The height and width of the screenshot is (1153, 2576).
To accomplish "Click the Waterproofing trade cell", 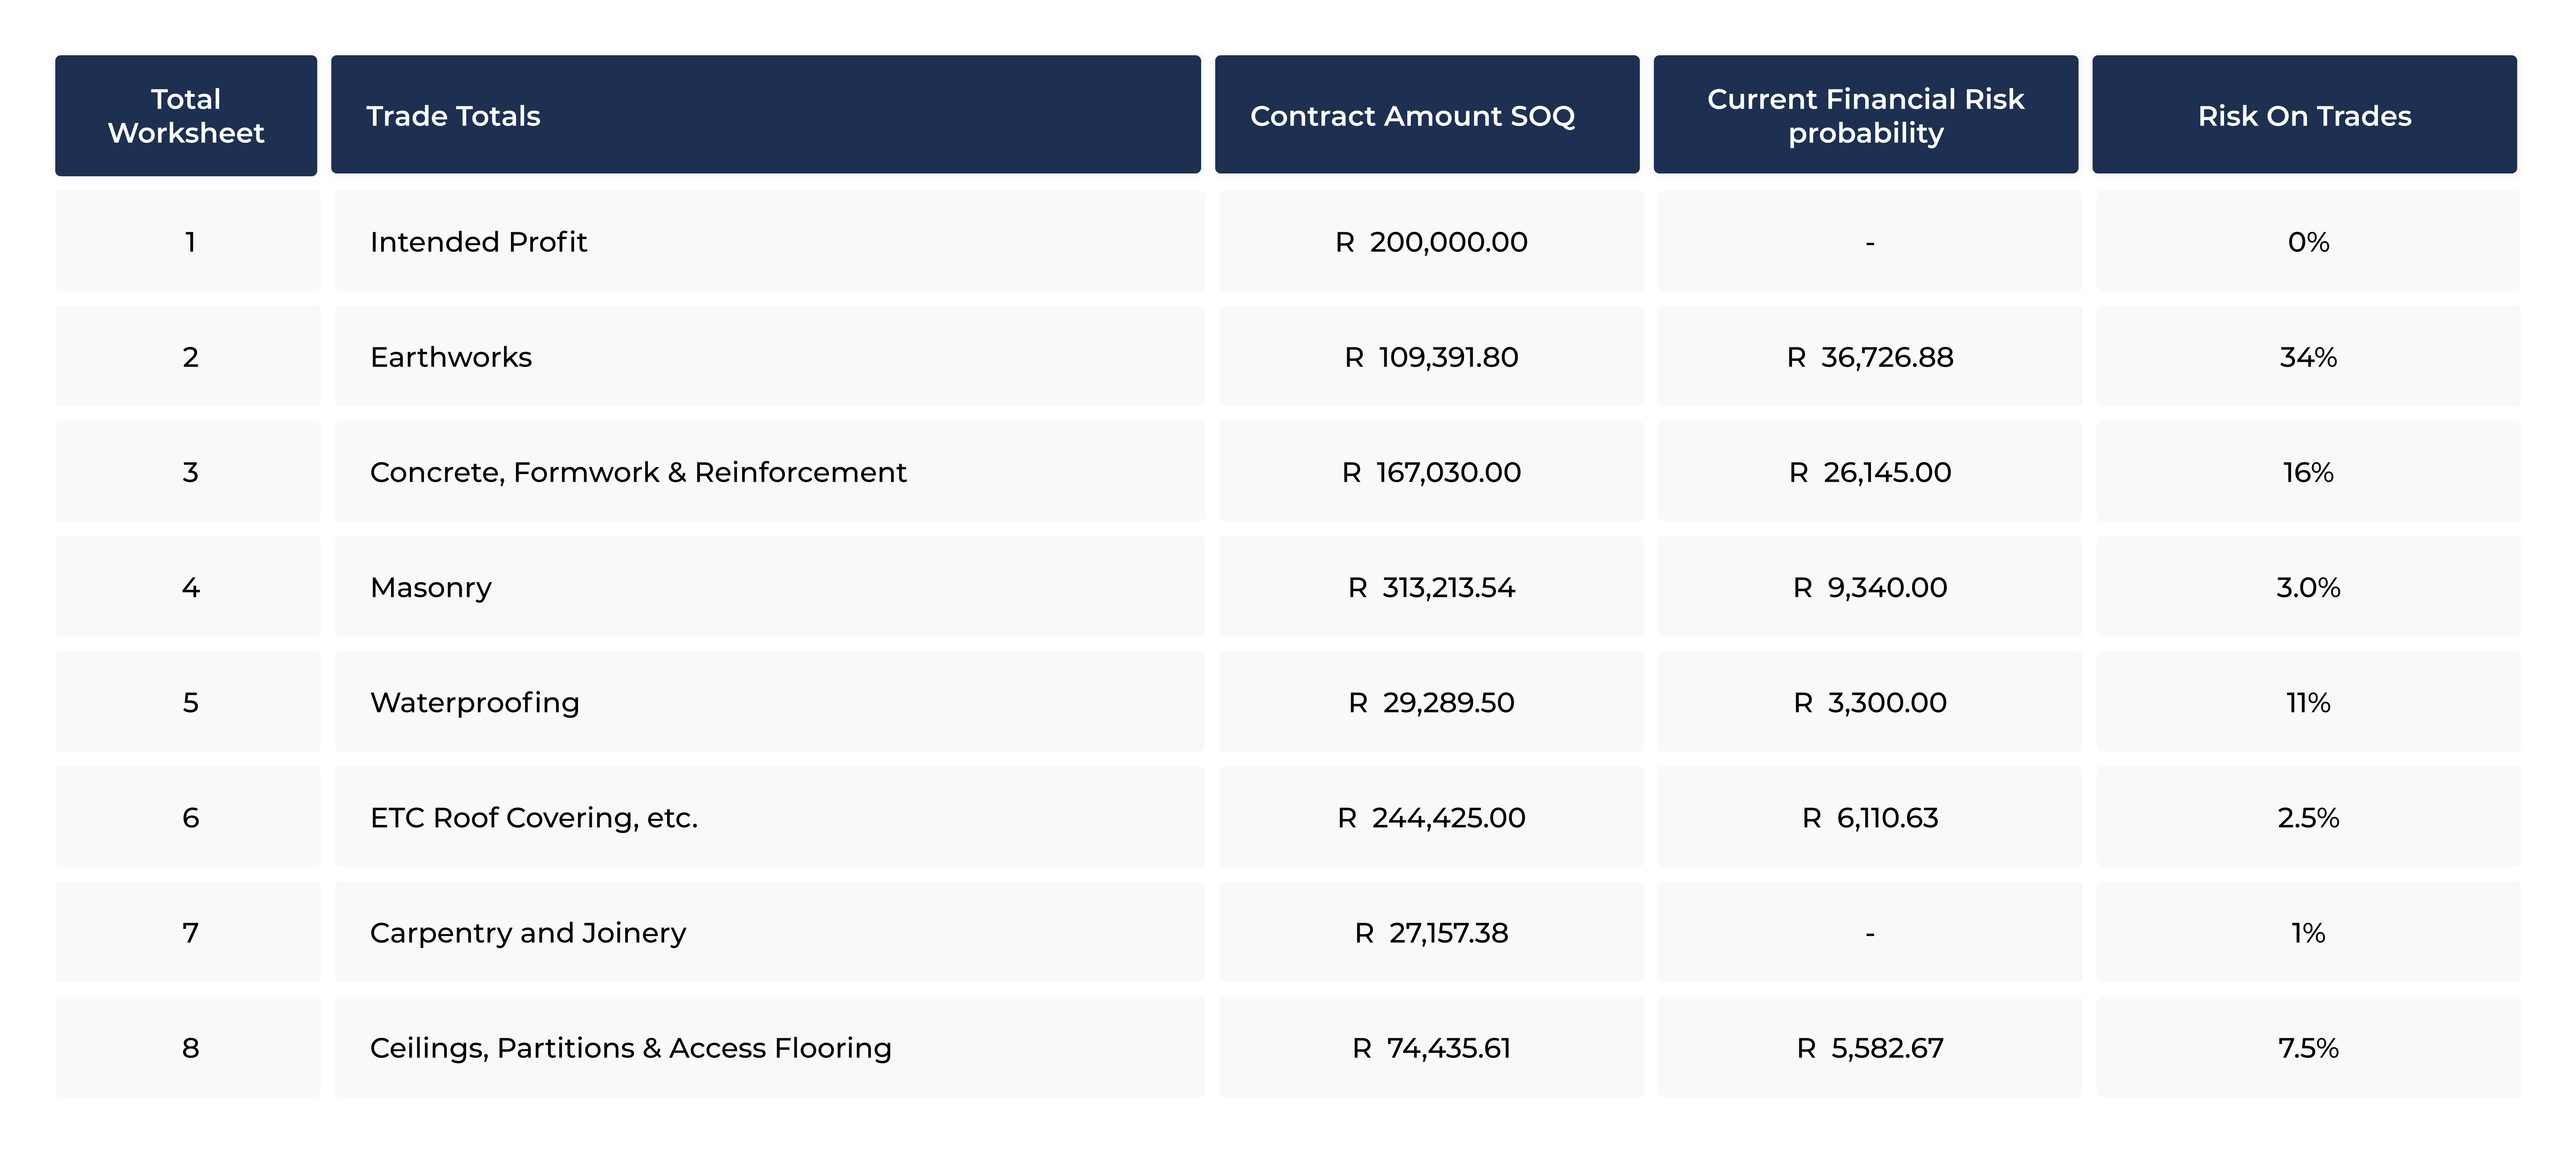I will coord(474,702).
